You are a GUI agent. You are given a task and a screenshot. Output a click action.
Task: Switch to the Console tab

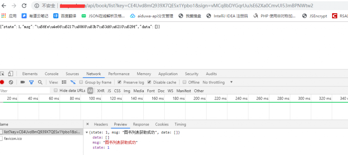pos(52,74)
